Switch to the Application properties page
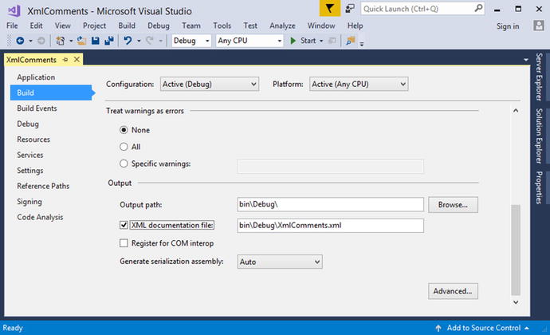 point(36,77)
